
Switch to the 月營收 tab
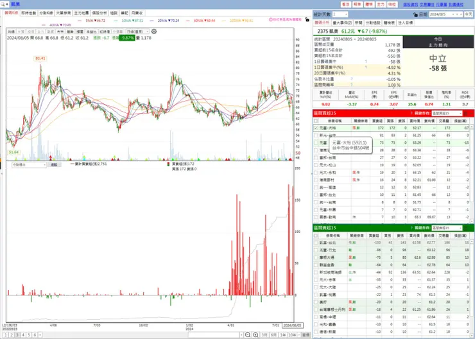point(137,13)
